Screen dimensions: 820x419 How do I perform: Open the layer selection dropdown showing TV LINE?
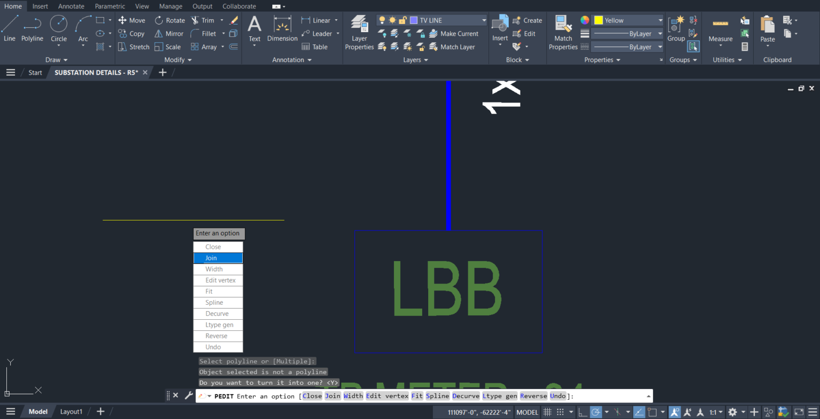coord(483,20)
